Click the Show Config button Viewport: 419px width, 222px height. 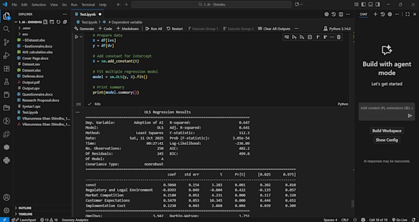(387, 140)
